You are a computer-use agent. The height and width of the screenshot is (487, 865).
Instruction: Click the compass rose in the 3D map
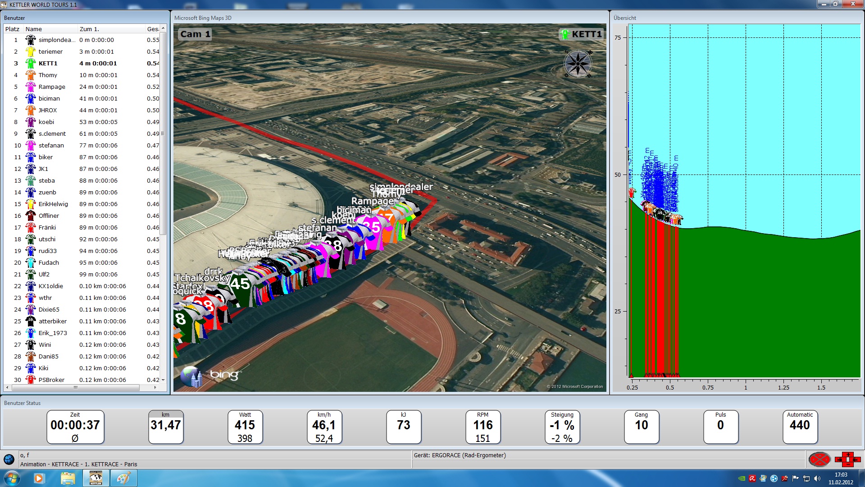(578, 64)
